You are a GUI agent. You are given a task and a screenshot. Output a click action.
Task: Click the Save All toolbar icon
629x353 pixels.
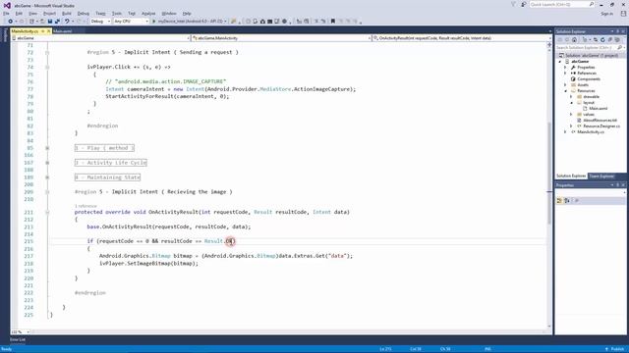coord(57,22)
